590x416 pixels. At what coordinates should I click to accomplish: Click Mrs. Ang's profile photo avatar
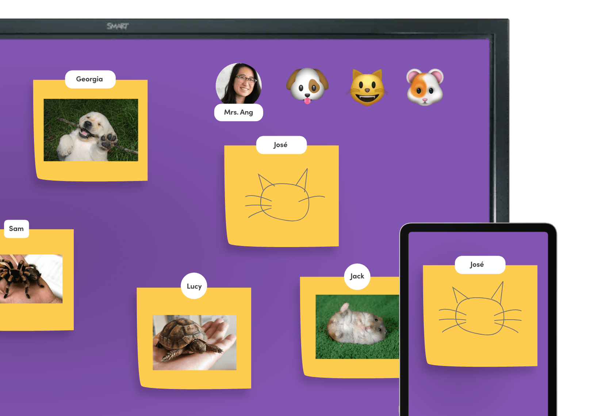239,84
